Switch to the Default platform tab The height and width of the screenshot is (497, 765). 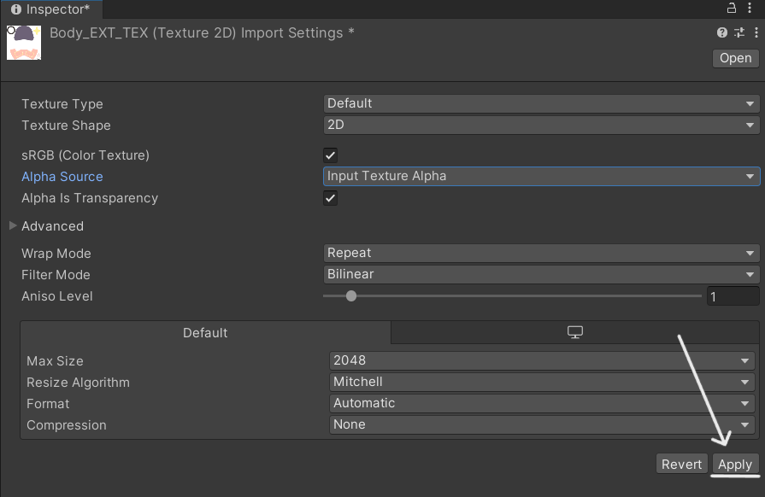(x=205, y=333)
